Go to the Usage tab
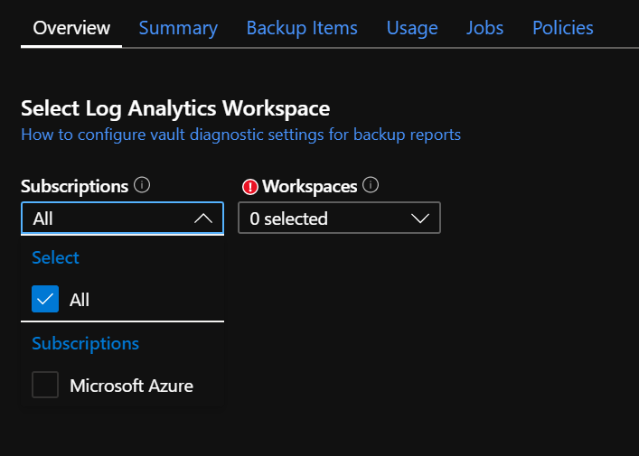Image resolution: width=639 pixels, height=456 pixels. pyautogui.click(x=412, y=28)
